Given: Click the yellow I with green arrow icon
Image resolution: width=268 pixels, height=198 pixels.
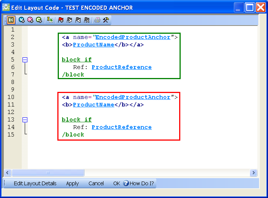Looking at the screenshot, I should pos(50,20).
